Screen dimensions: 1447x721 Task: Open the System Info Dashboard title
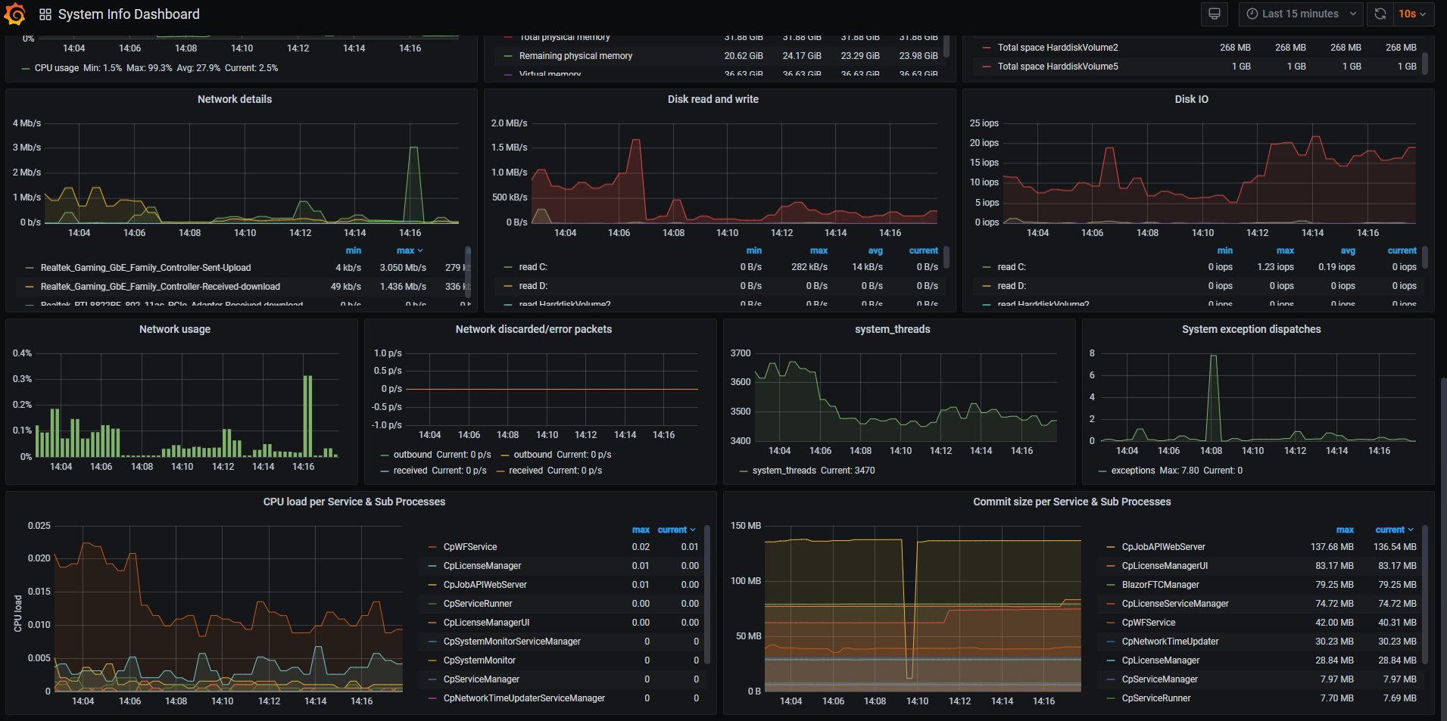coord(129,14)
